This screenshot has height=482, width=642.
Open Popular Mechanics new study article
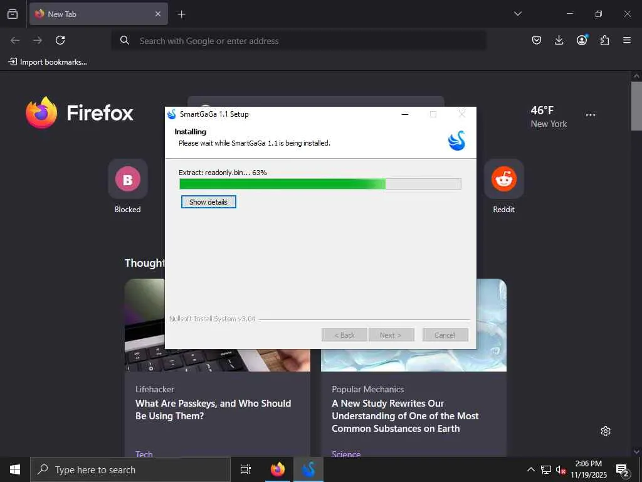click(x=405, y=415)
